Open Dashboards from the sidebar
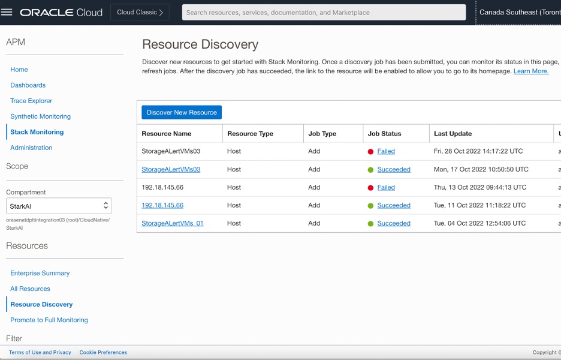The image size is (561, 360). 28,85
